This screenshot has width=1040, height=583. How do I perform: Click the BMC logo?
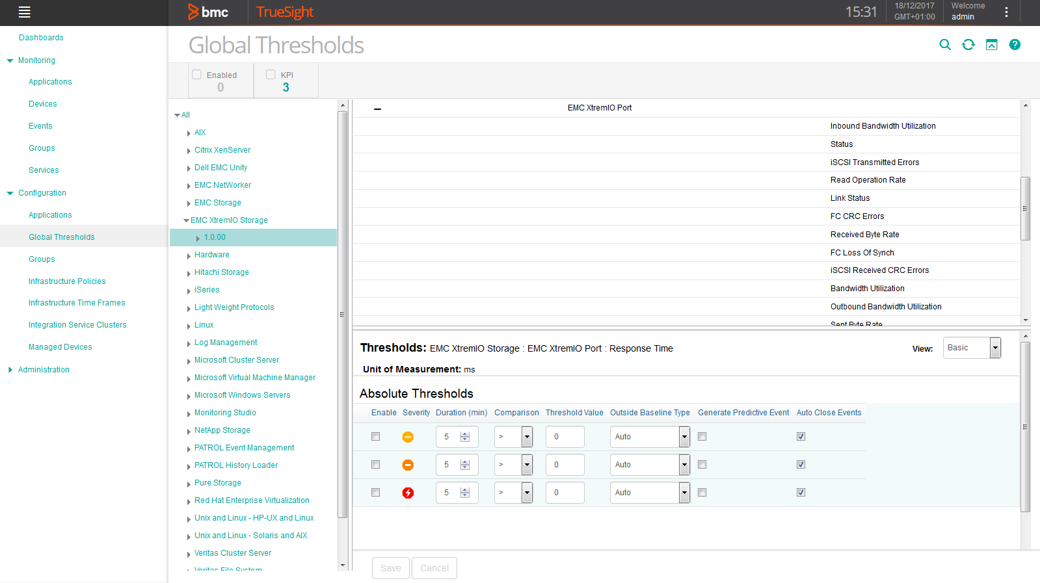click(x=208, y=12)
